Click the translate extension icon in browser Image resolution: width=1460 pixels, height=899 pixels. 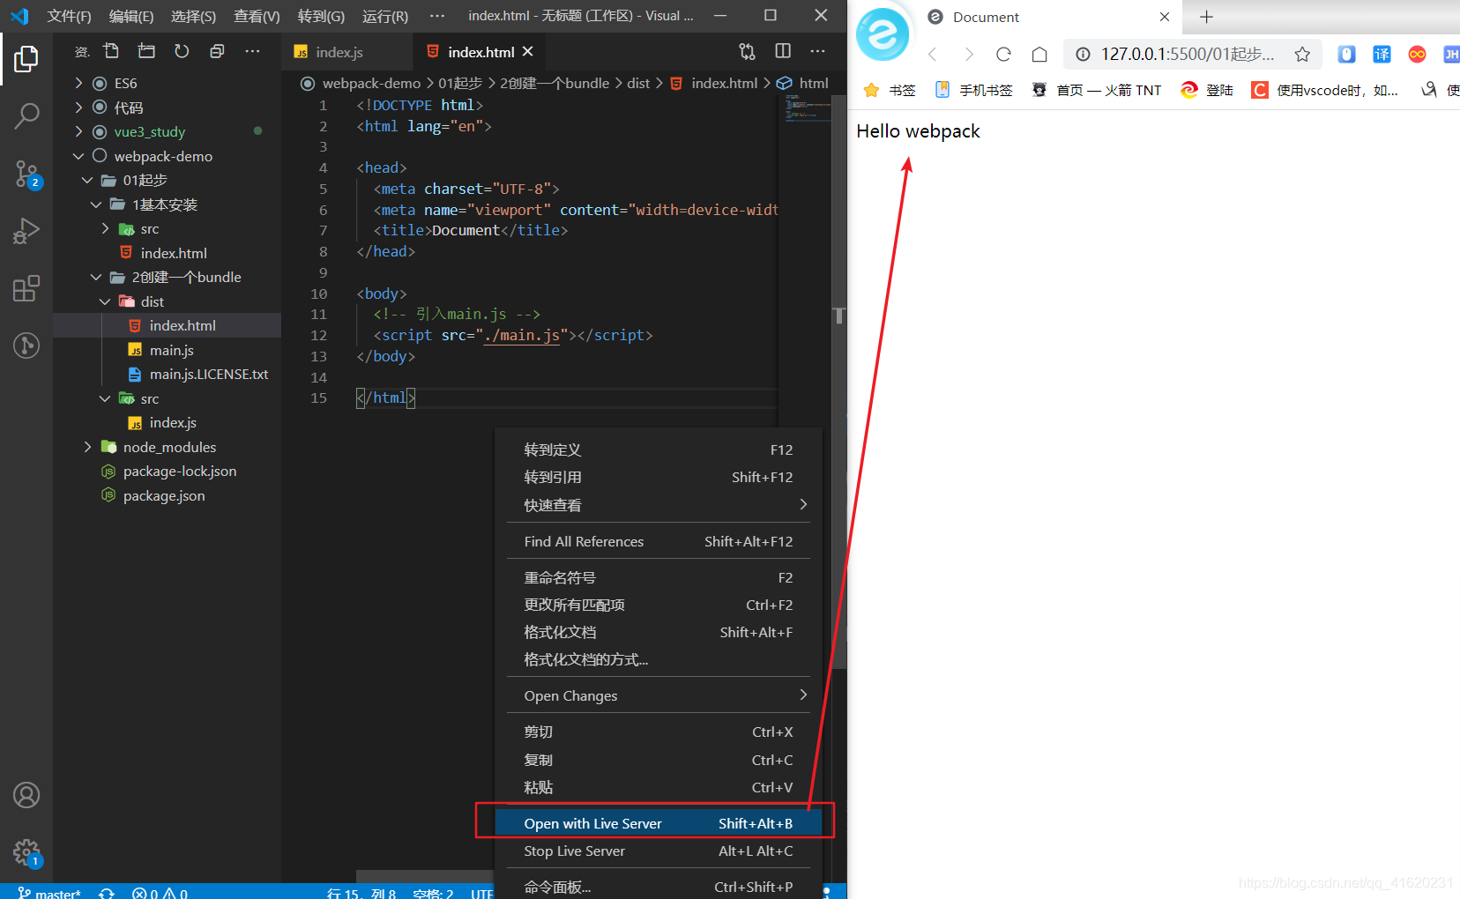(1382, 55)
